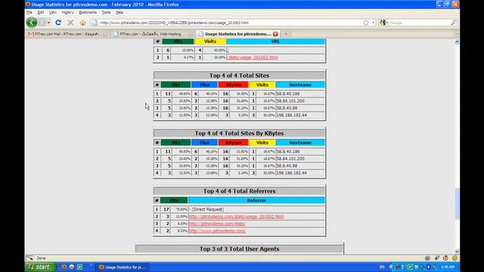Image resolution: width=484 pixels, height=272 pixels.
Task: Open a new tab with plus button
Action: [286, 34]
